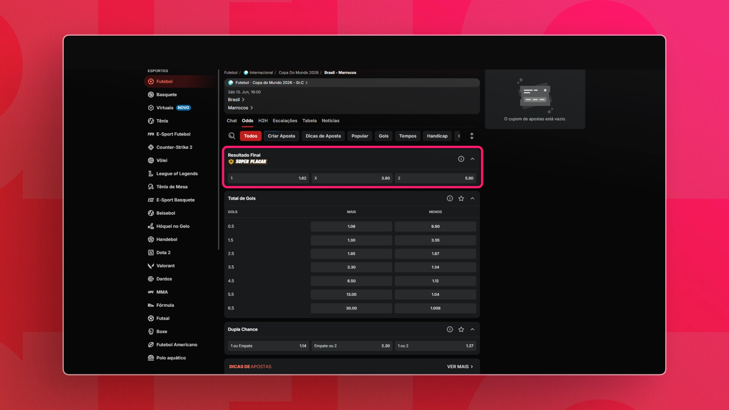Switch to the Odds tab
Screen dimensions: 729x410
click(248, 121)
